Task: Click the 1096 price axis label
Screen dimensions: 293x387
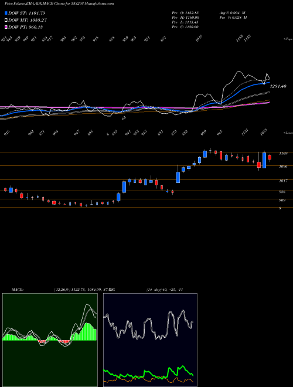Action: pos(282,167)
